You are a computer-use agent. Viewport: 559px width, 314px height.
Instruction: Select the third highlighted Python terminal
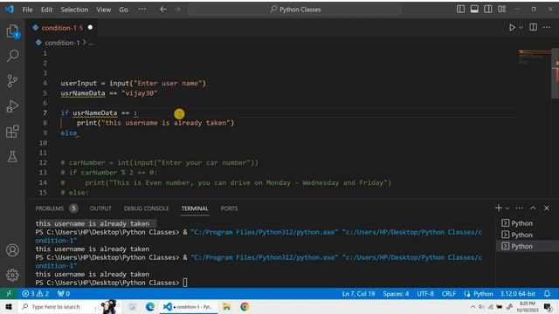click(528, 246)
